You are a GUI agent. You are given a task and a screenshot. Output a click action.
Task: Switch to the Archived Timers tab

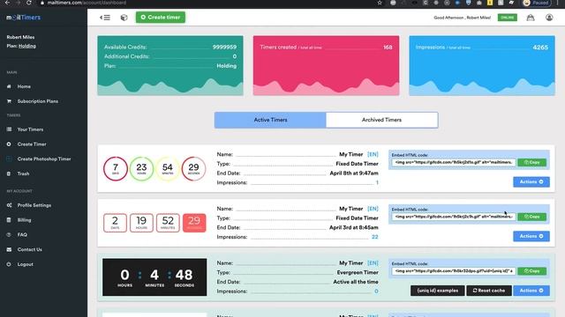click(382, 120)
